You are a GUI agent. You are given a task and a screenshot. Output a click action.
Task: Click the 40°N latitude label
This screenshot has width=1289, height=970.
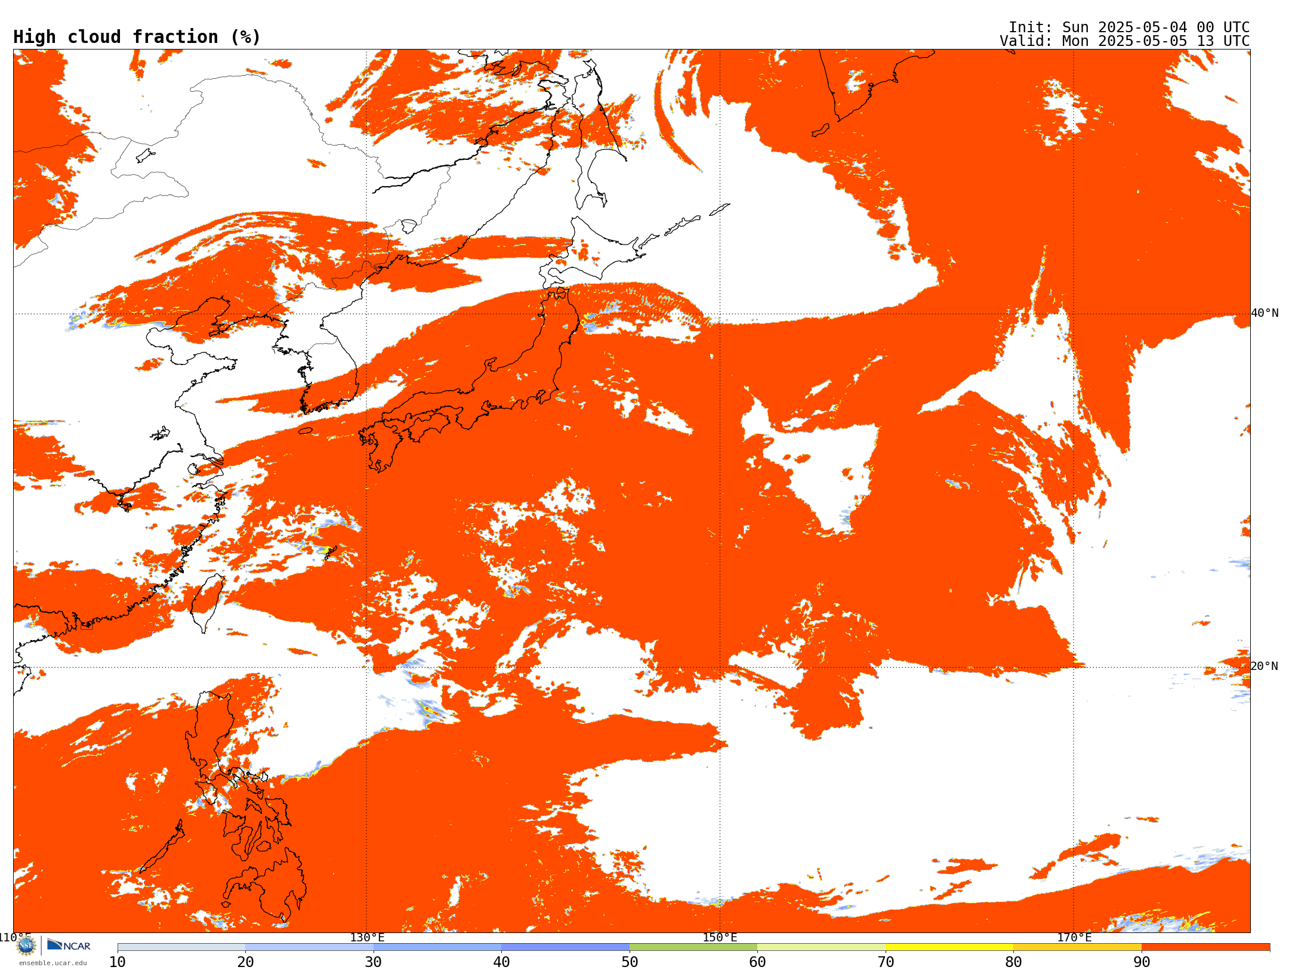pyautogui.click(x=1265, y=313)
